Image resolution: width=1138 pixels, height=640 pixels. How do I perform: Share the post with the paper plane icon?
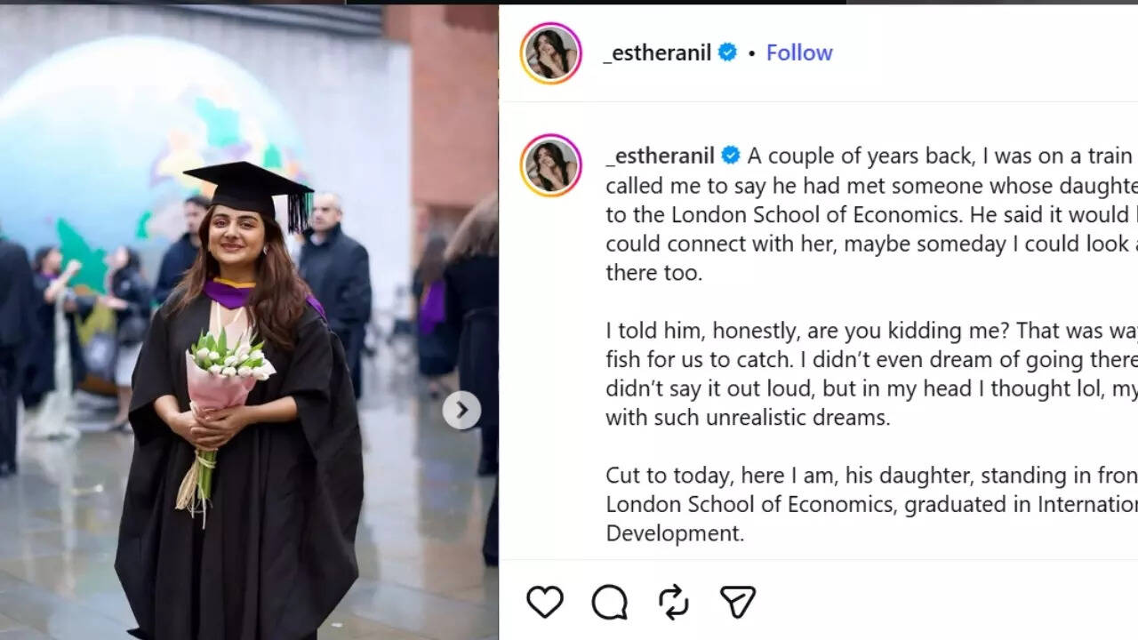[x=736, y=602]
